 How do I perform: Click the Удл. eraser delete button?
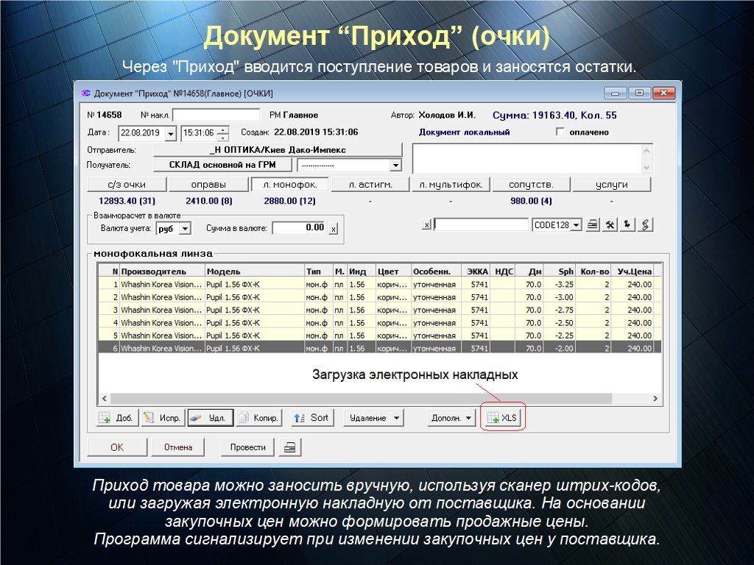click(x=210, y=418)
